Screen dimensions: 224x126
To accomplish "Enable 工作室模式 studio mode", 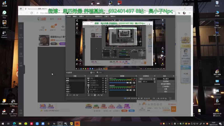I will (x=166, y=87).
